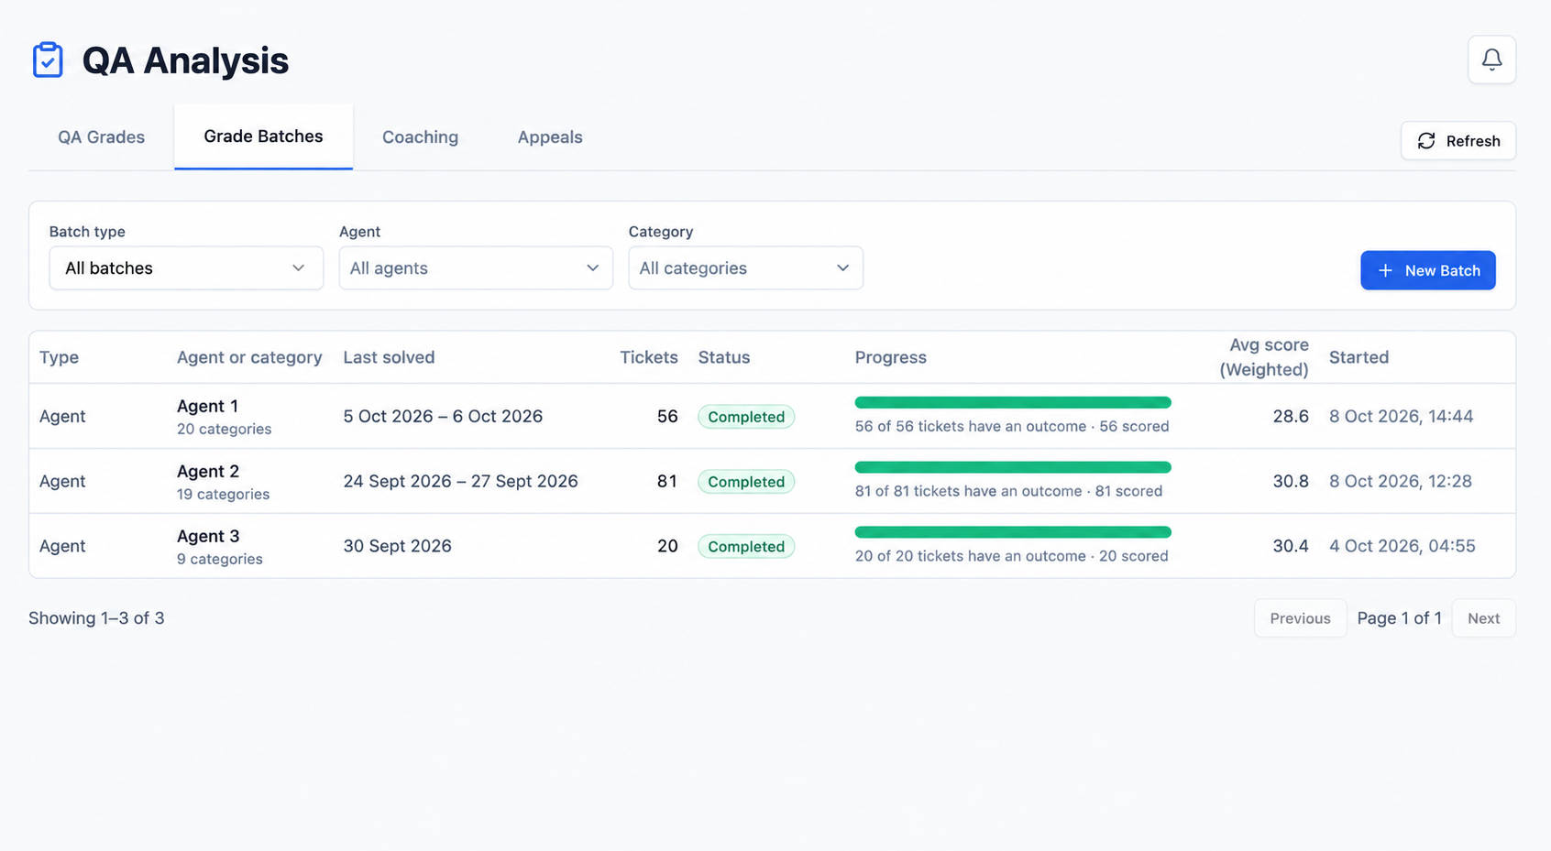Image resolution: width=1551 pixels, height=851 pixels.
Task: Click the Status column header
Action: click(x=724, y=357)
